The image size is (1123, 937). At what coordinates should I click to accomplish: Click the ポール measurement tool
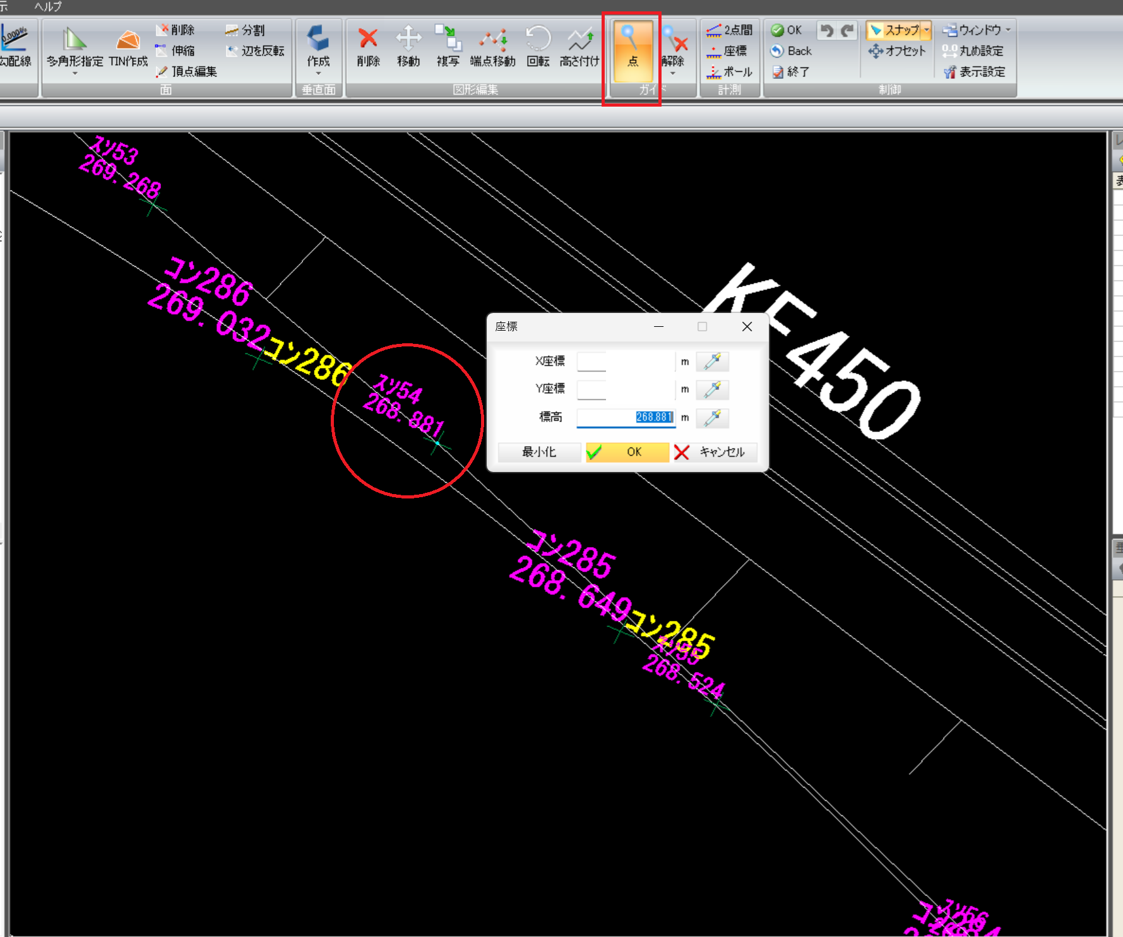click(729, 71)
